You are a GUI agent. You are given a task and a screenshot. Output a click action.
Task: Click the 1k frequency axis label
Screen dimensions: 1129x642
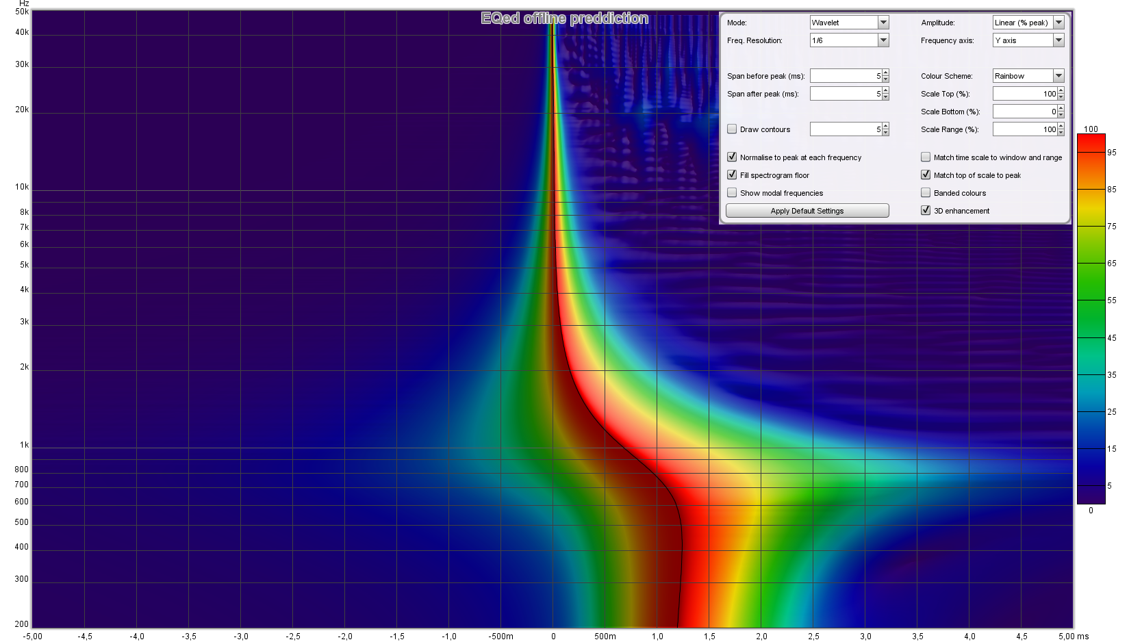(25, 445)
